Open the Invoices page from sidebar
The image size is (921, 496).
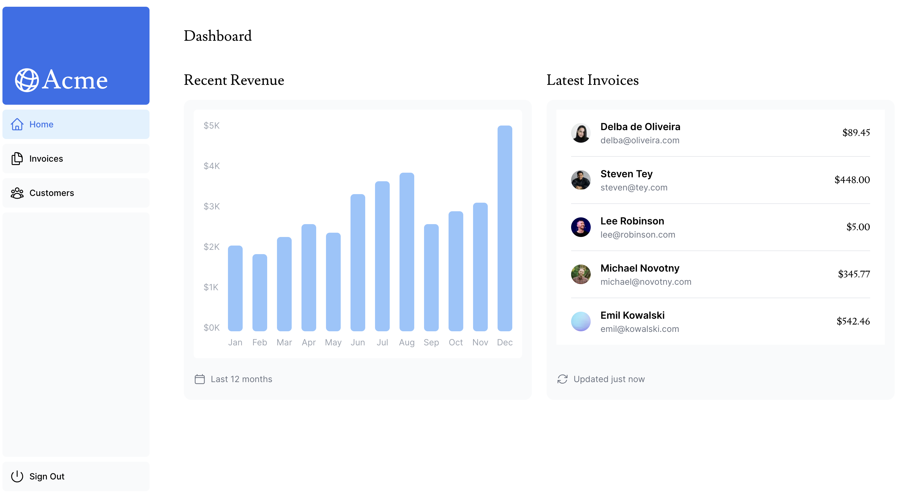46,159
